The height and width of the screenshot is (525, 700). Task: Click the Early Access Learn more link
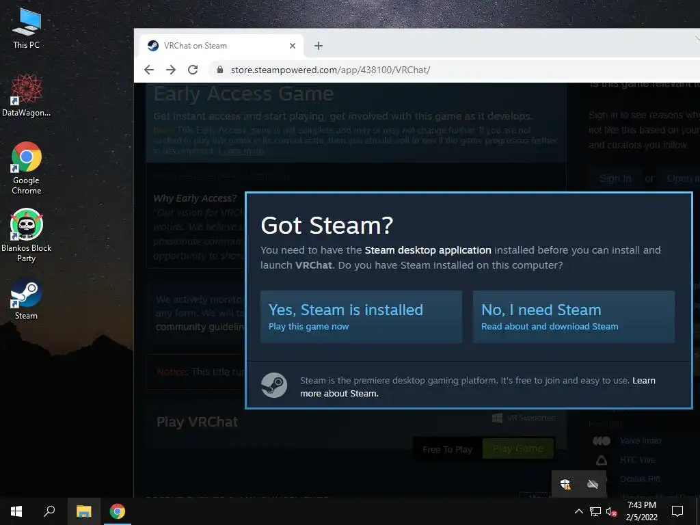point(241,151)
